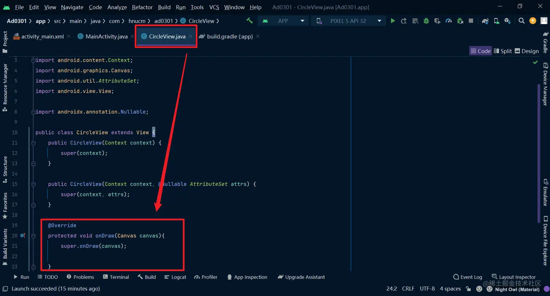Screen dimensions: 550x296
Task: Open the Profiler tool window
Action: click(206, 277)
